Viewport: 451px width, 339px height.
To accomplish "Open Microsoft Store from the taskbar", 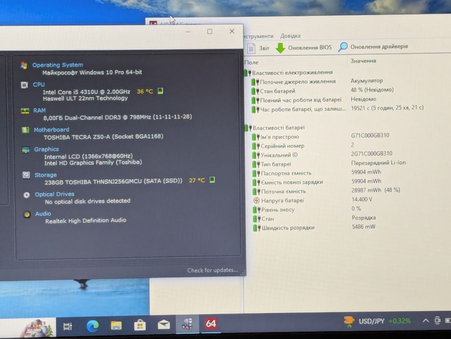I will coord(140,325).
